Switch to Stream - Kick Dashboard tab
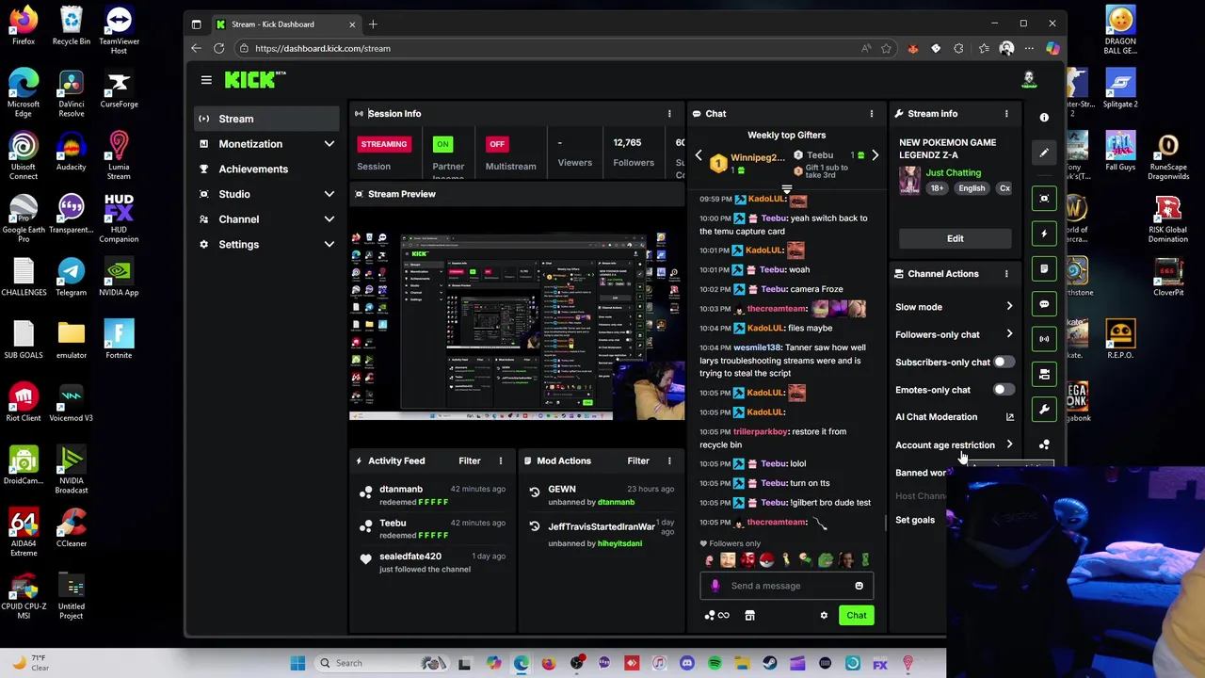 (285, 24)
